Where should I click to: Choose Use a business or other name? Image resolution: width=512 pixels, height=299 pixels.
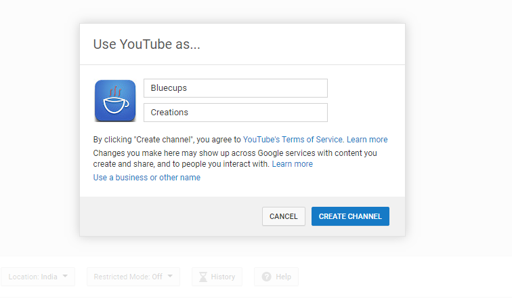(x=146, y=178)
